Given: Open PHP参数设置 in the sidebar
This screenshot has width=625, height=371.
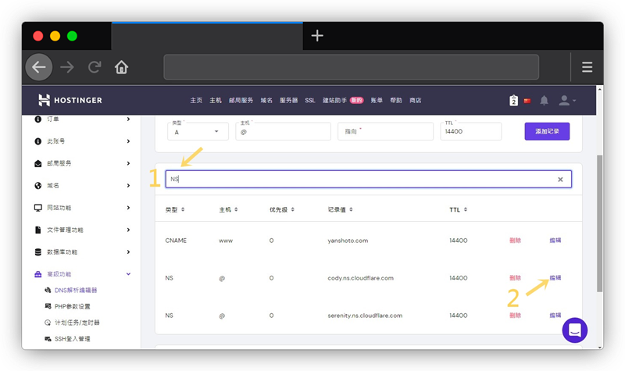Looking at the screenshot, I should tap(72, 306).
